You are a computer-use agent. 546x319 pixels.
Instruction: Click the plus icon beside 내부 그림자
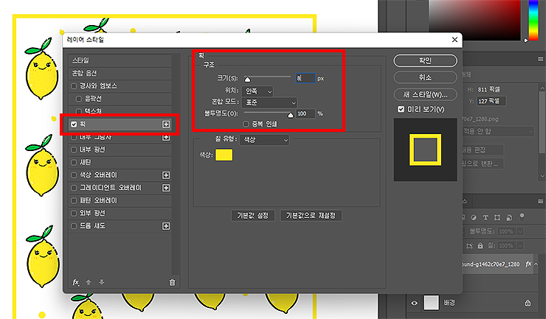[166, 138]
